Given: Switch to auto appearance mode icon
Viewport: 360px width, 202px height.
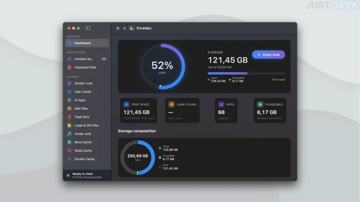Looking at the screenshot, I should (x=118, y=29).
